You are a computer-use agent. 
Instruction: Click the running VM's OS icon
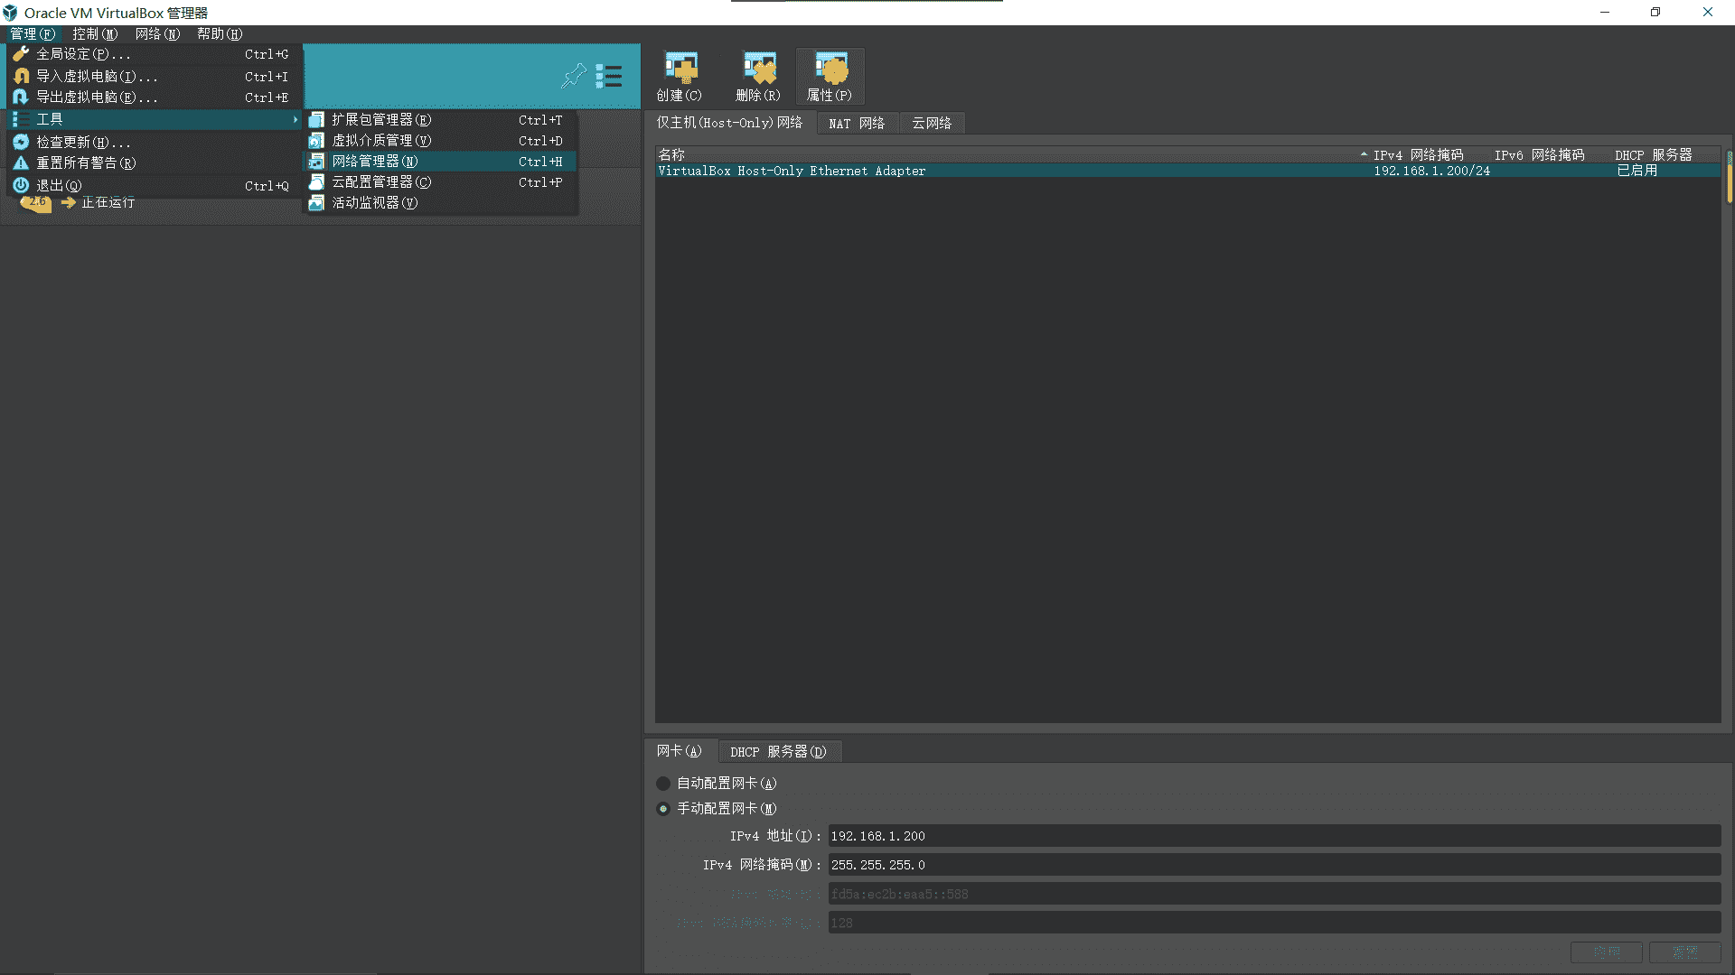pyautogui.click(x=36, y=202)
